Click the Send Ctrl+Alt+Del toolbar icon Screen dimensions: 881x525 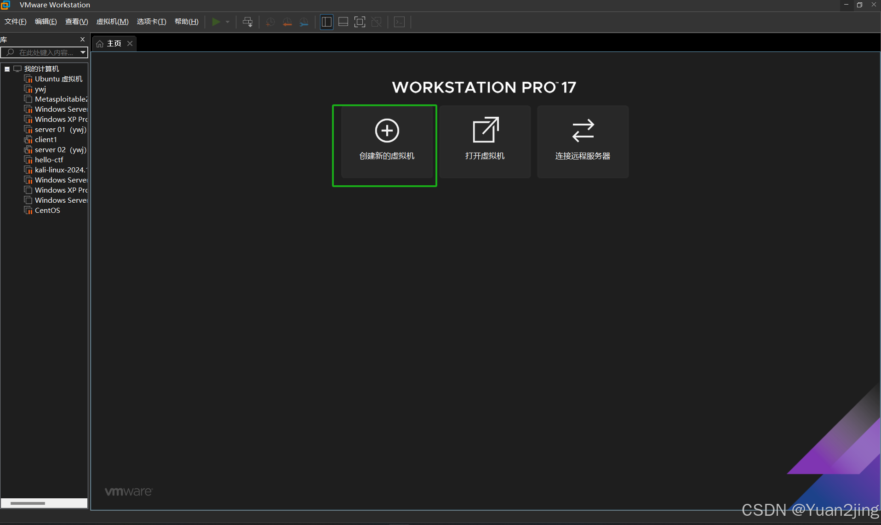[x=247, y=22]
